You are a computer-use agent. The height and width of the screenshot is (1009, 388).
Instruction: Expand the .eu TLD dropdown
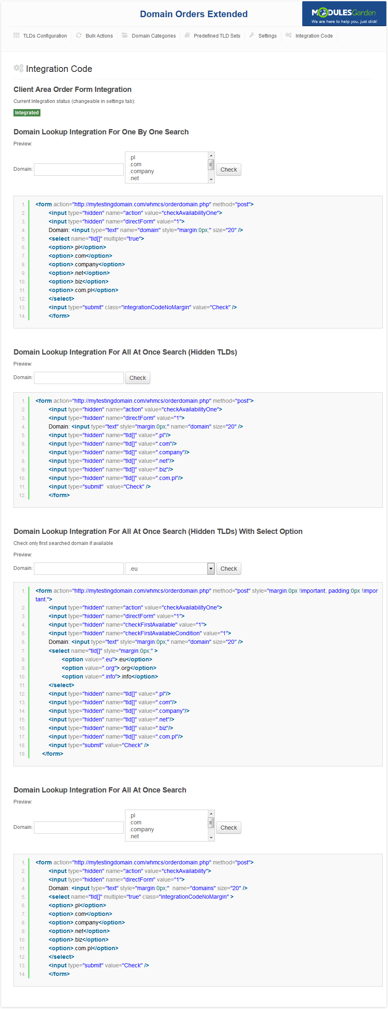tap(211, 569)
